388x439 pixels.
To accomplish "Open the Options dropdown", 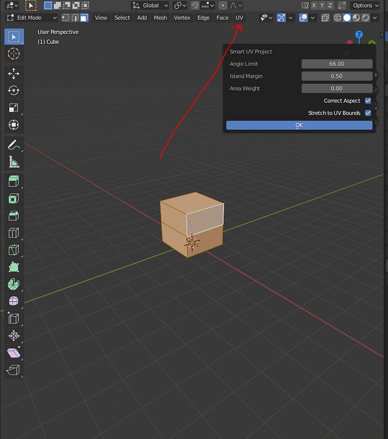I will (x=365, y=5).
